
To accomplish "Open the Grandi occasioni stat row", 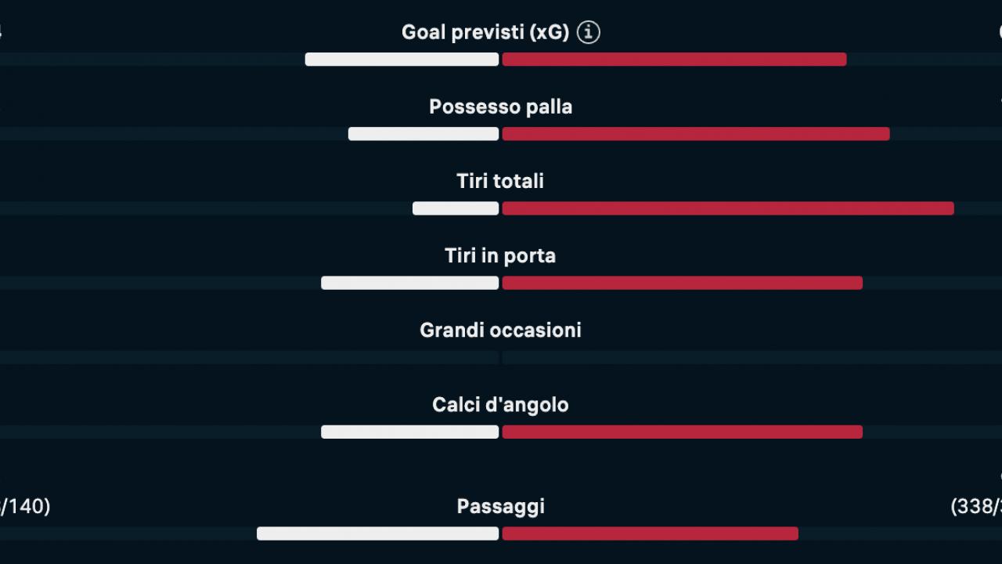I will [x=500, y=330].
